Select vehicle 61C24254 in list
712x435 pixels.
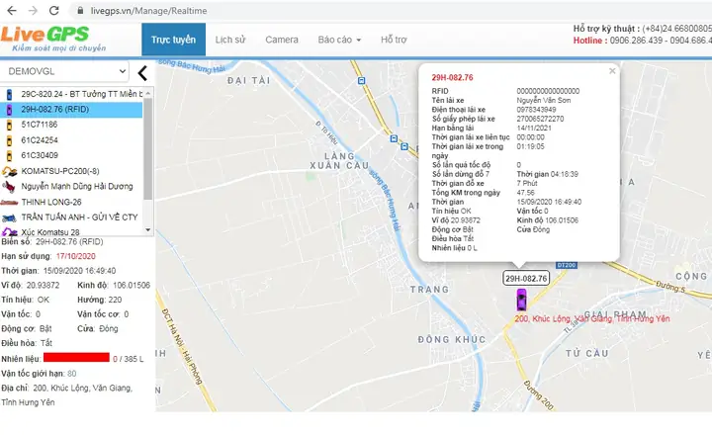coord(40,140)
